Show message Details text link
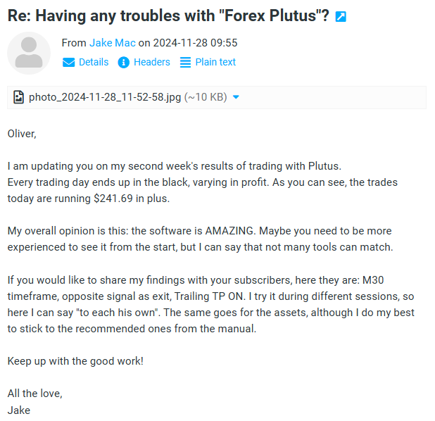This screenshot has height=421, width=435. [x=94, y=62]
